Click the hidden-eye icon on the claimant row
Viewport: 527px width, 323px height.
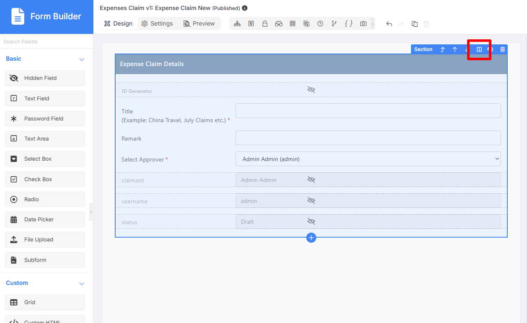[311, 179]
